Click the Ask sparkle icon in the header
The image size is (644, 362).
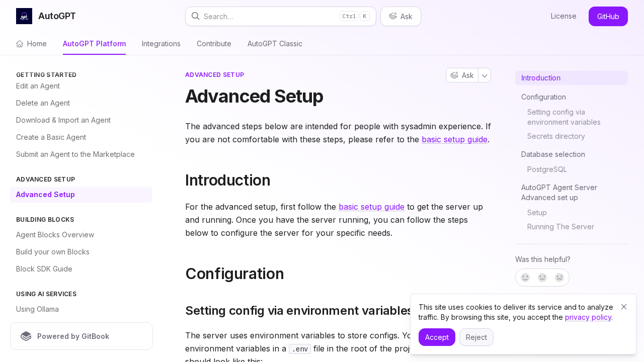tap(393, 16)
